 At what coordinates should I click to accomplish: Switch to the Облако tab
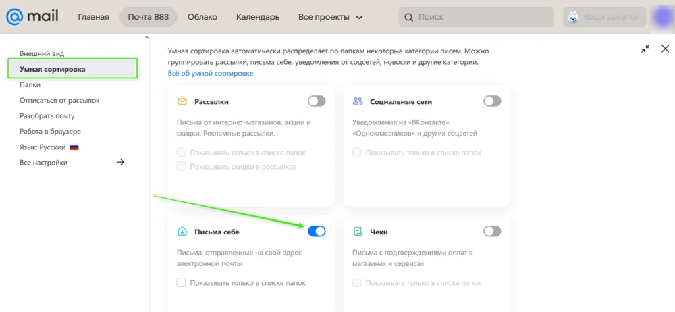coord(202,18)
